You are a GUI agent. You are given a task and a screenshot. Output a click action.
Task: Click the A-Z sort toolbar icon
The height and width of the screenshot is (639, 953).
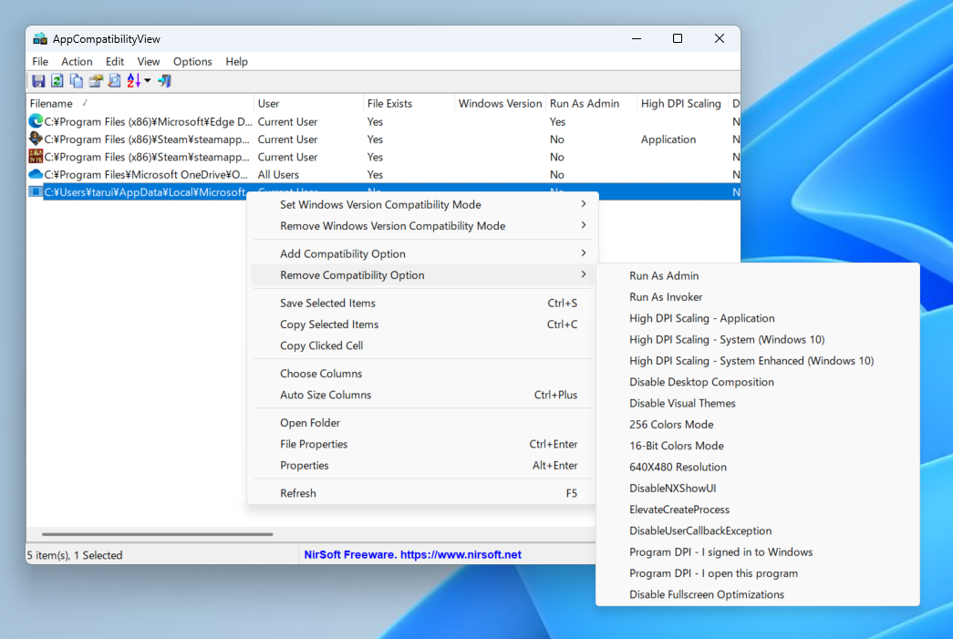(134, 81)
